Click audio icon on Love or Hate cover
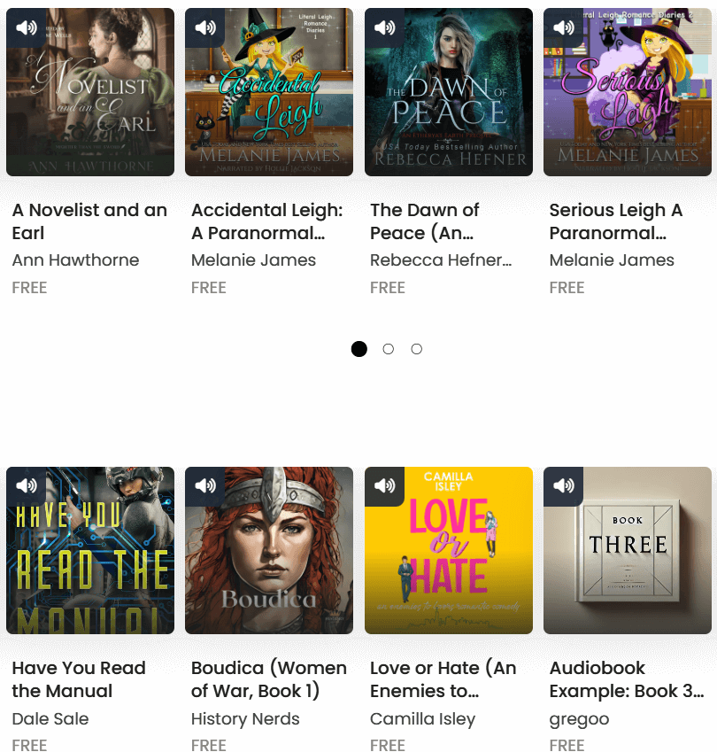The image size is (717, 752). [x=384, y=485]
